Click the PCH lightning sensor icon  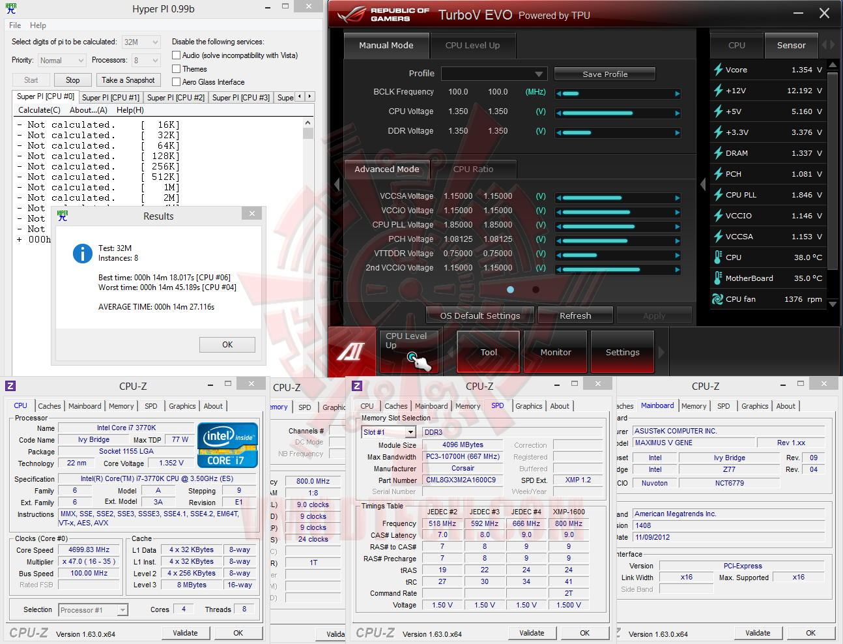718,174
